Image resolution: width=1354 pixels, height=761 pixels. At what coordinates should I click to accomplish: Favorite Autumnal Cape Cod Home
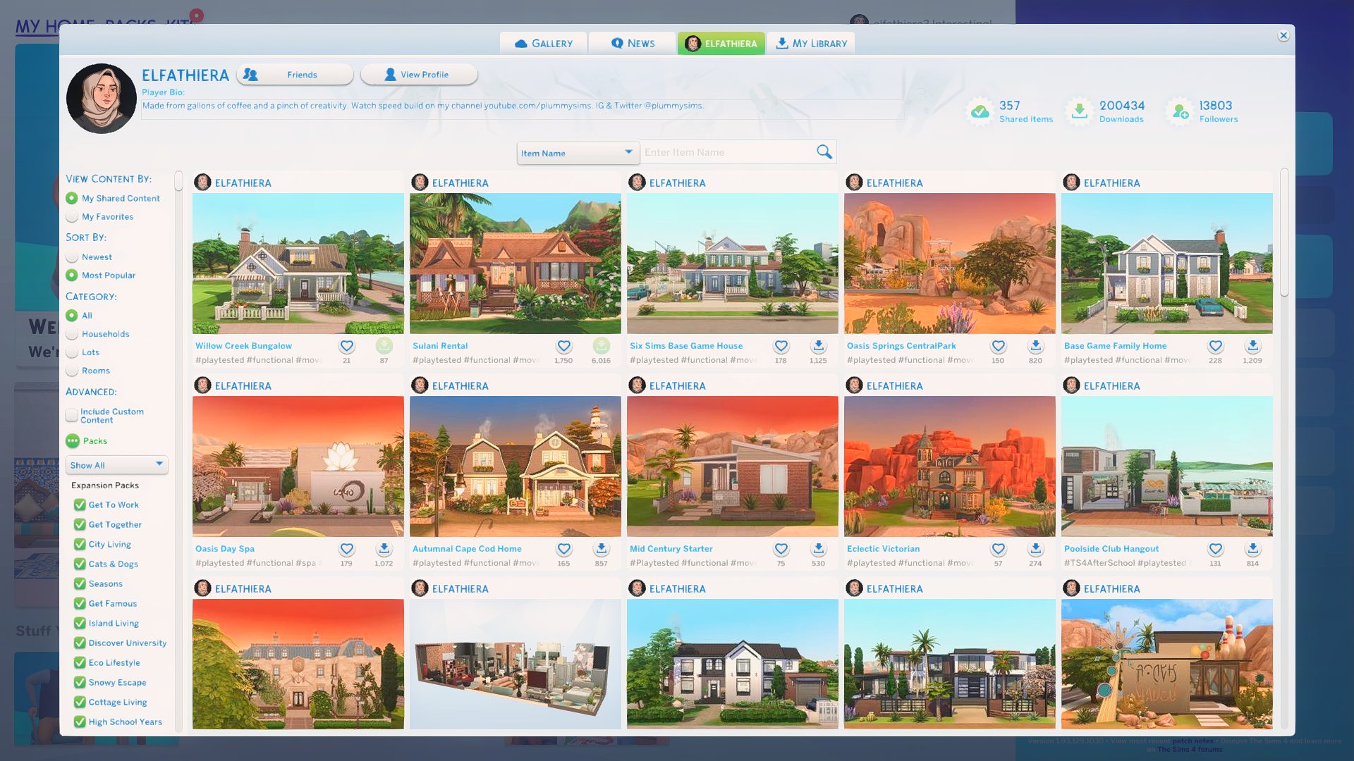tap(563, 549)
